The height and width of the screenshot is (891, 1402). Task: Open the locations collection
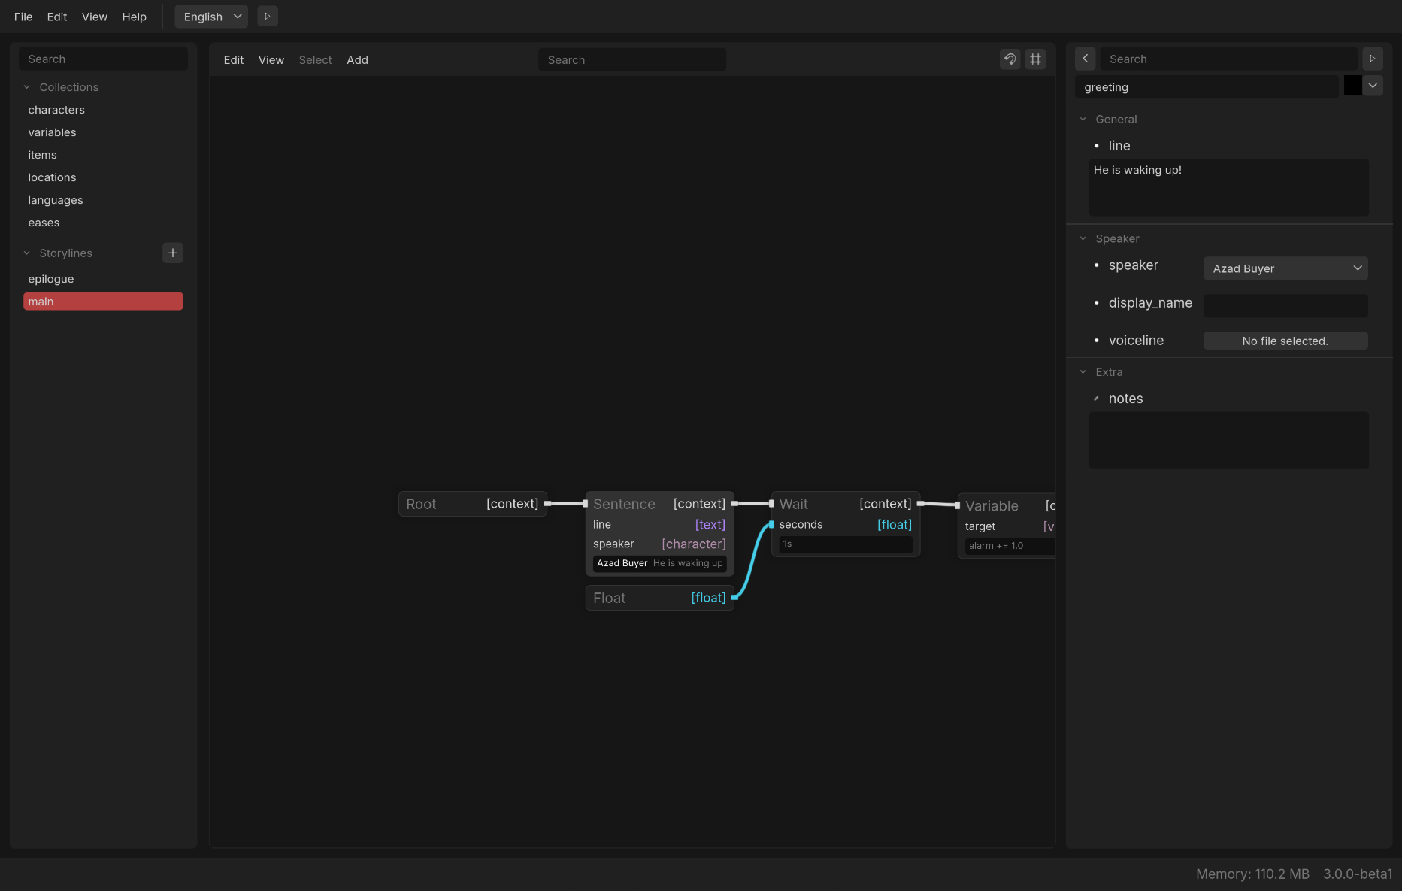pyautogui.click(x=103, y=177)
